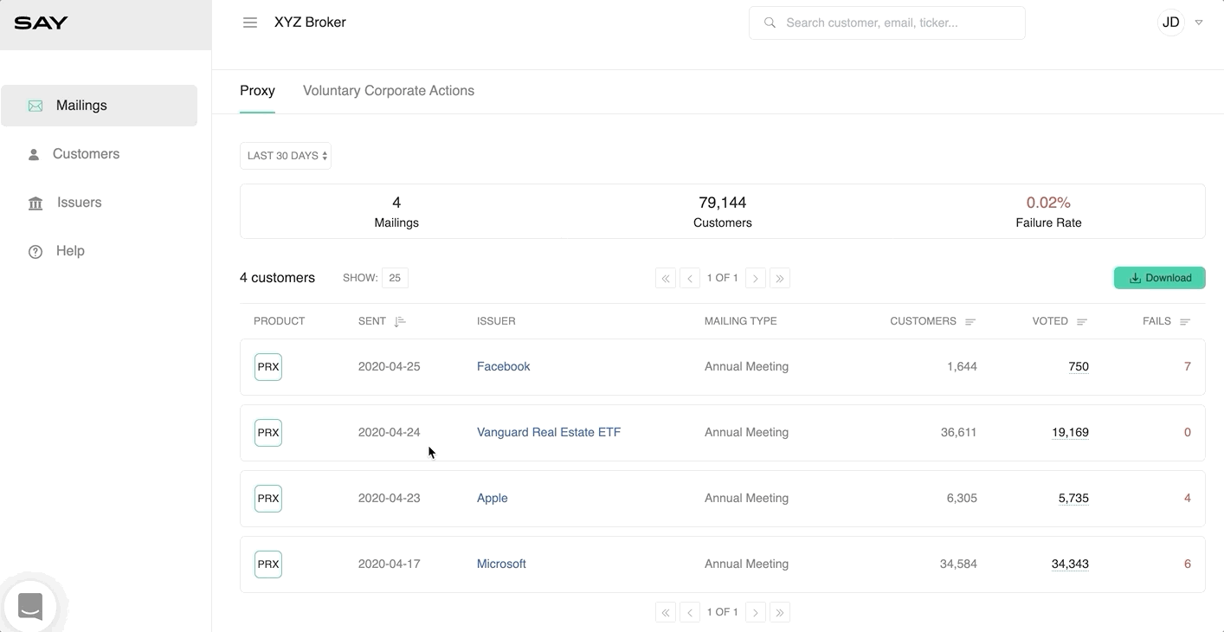Sort by the Sent column icon
Image resolution: width=1224 pixels, height=632 pixels.
[x=399, y=321]
